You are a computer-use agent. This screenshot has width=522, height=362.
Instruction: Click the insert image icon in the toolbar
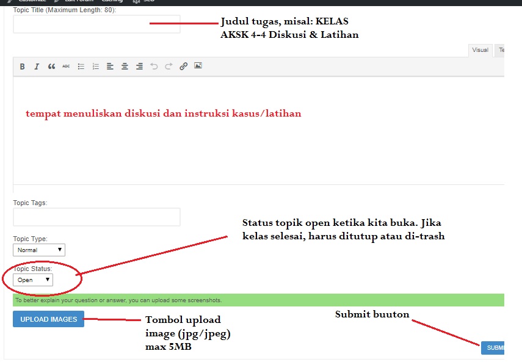[x=198, y=66]
